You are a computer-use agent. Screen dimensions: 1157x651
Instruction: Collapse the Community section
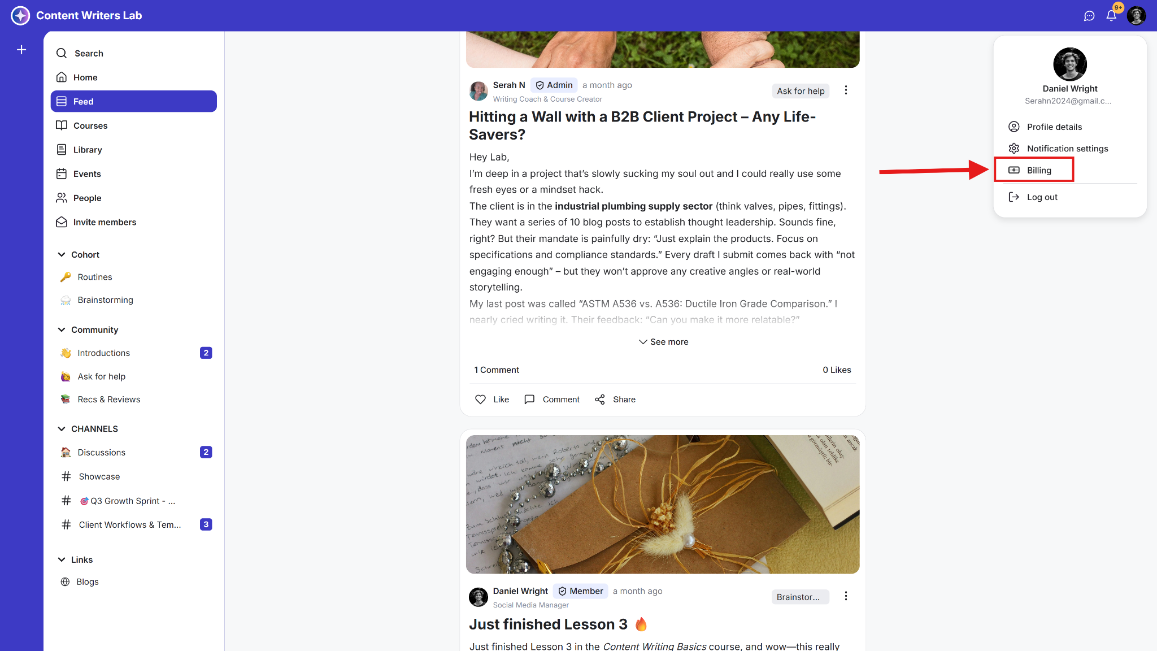point(62,330)
